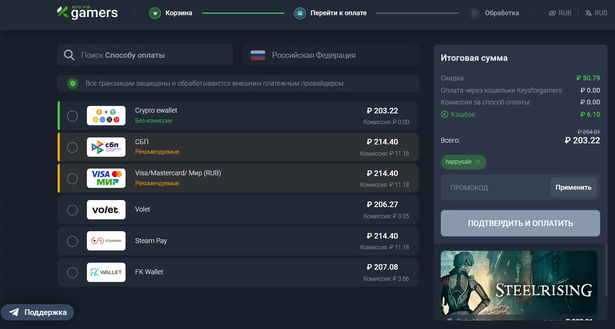Click the СБП payment logo
This screenshot has height=329, width=615.
point(106,147)
